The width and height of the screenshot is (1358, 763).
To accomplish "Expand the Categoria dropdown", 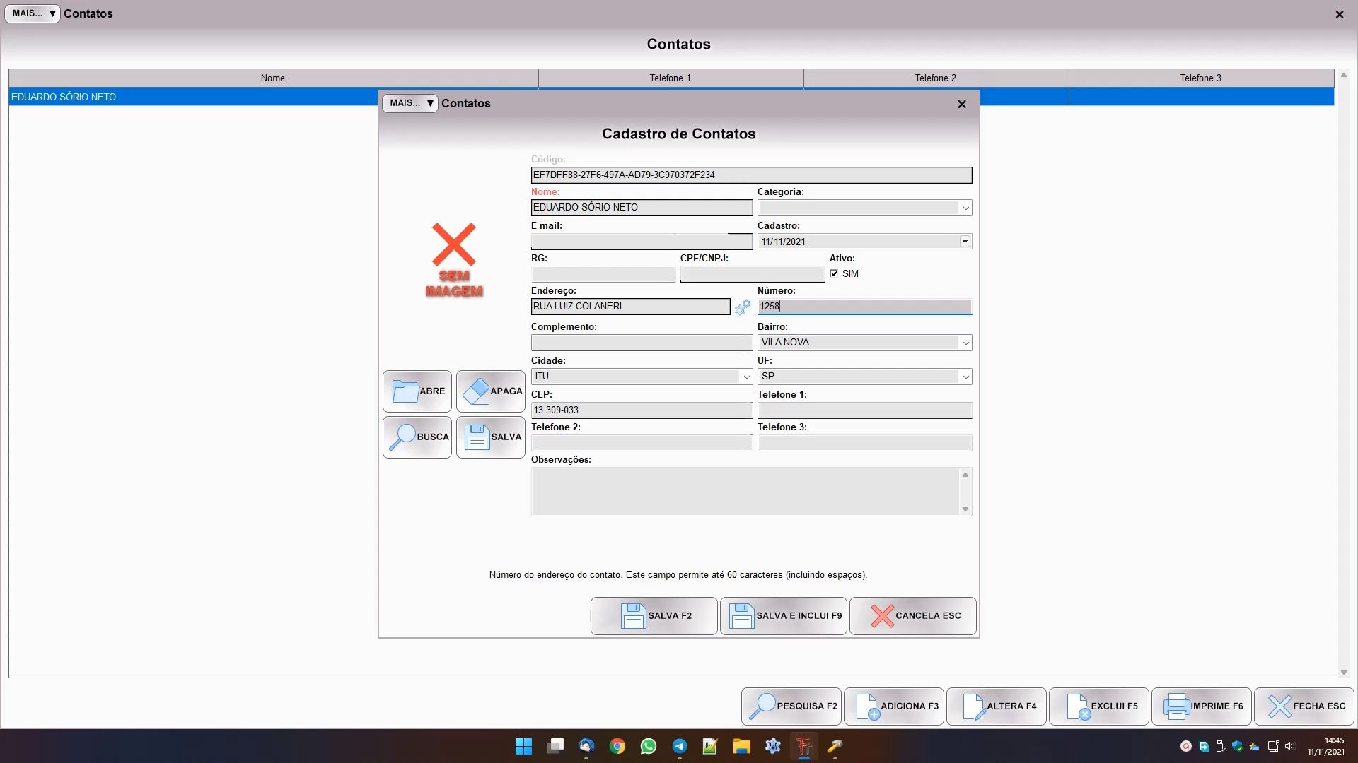I will click(x=965, y=208).
